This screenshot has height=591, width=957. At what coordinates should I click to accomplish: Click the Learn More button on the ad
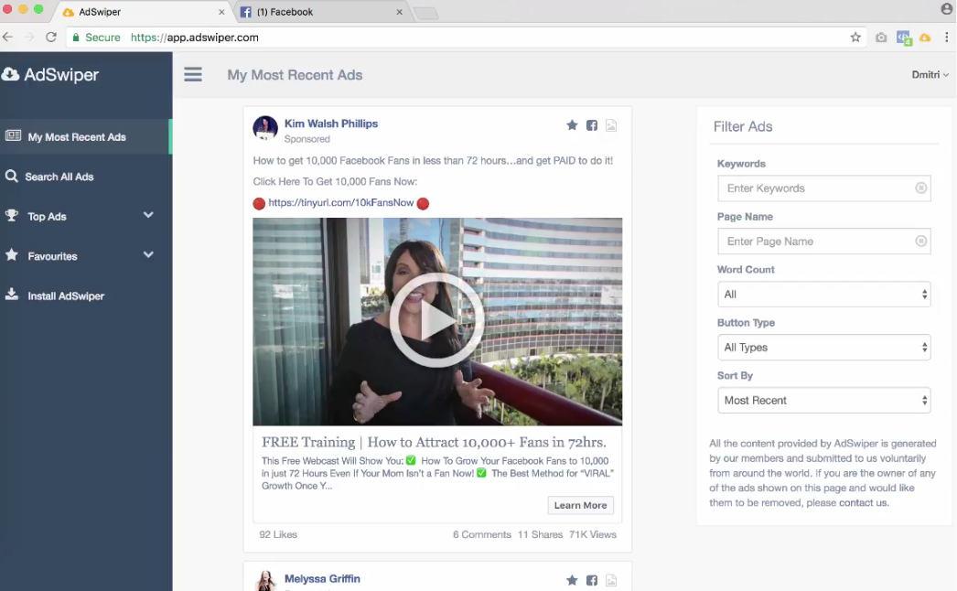point(580,505)
